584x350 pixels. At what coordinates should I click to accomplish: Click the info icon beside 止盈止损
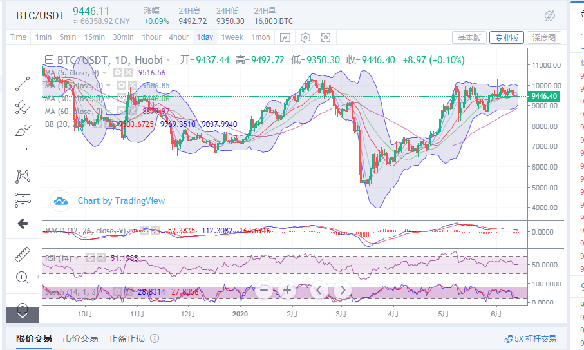[155, 338]
